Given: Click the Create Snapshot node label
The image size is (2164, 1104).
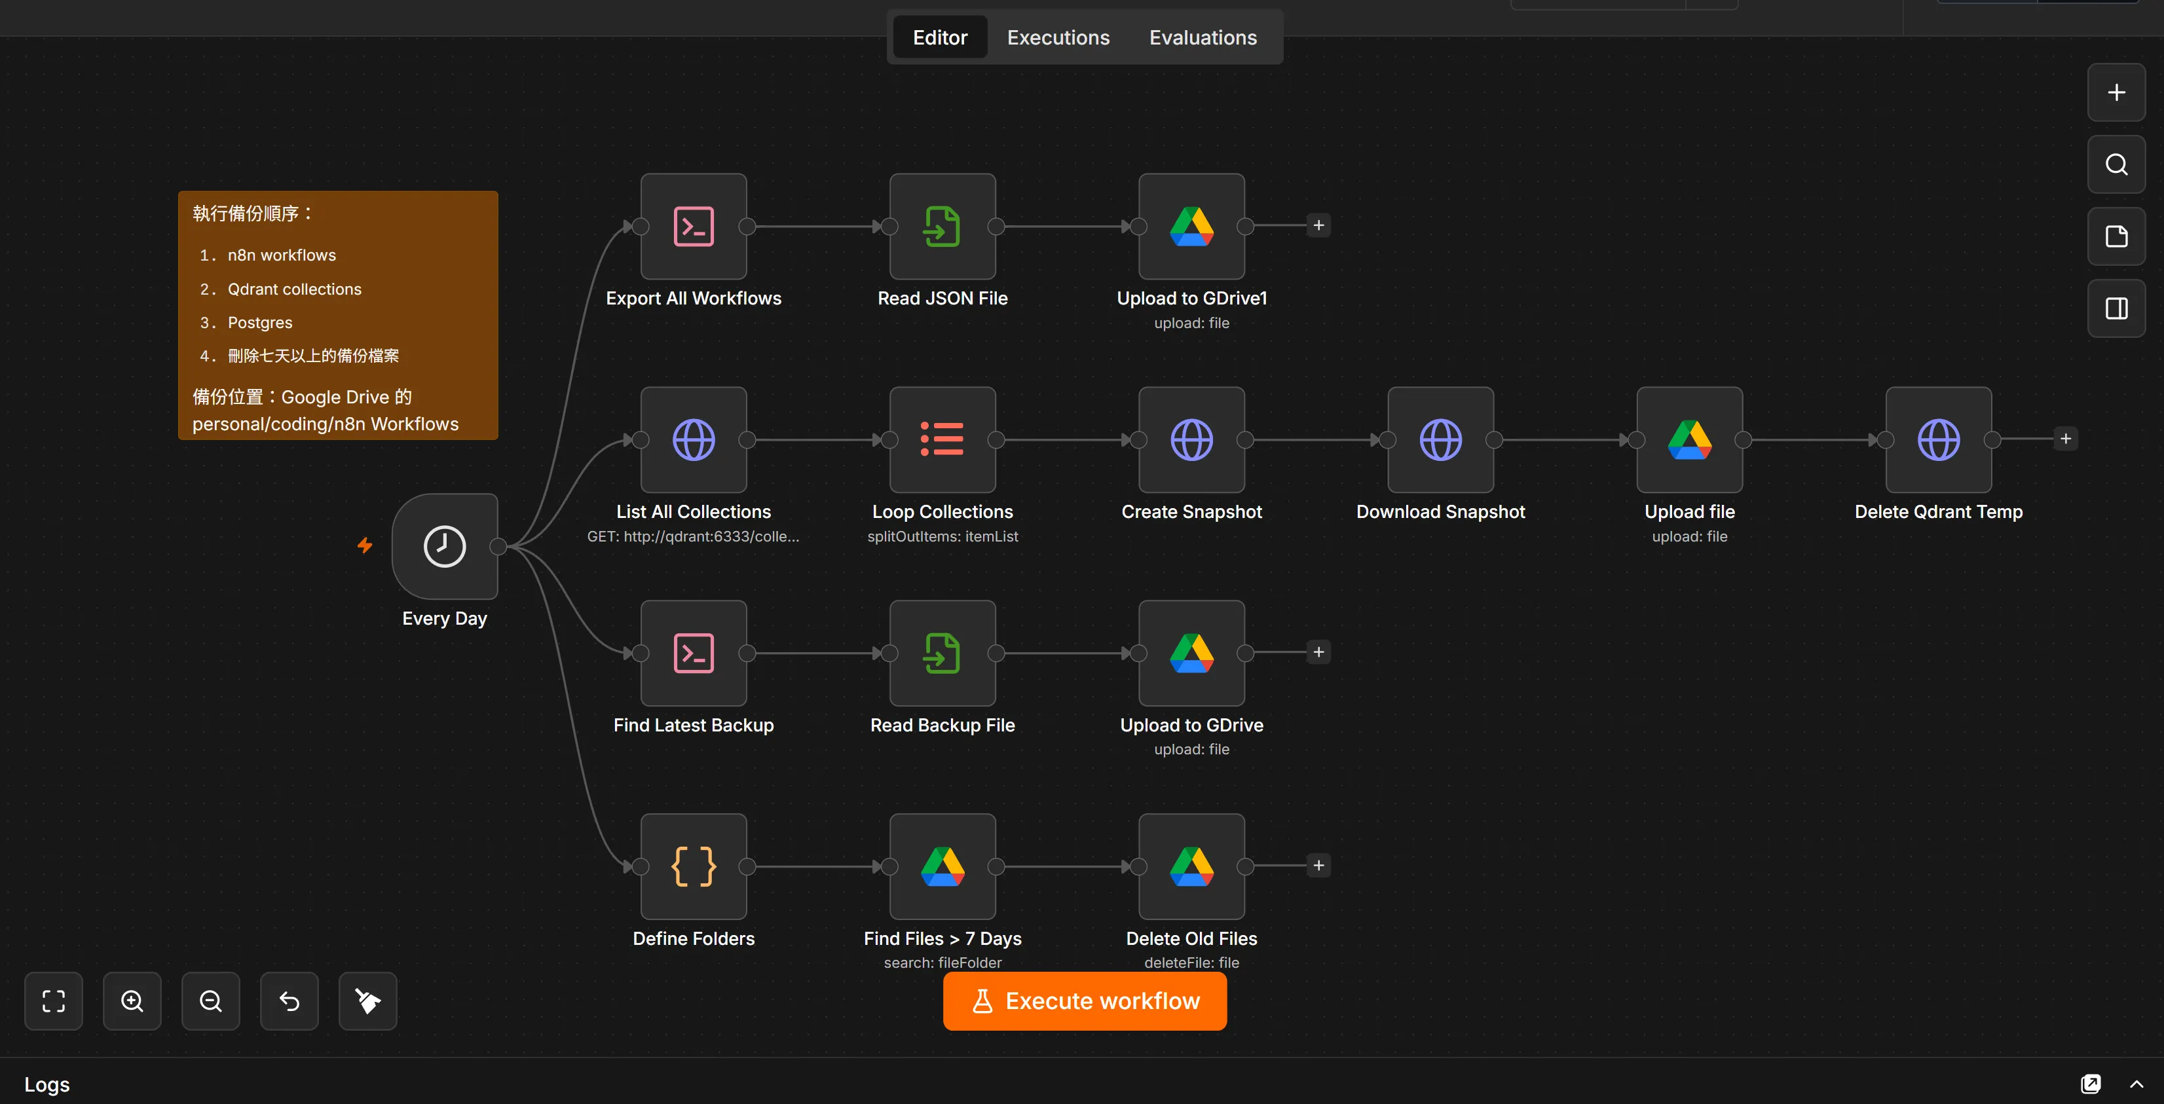Looking at the screenshot, I should coord(1191,512).
